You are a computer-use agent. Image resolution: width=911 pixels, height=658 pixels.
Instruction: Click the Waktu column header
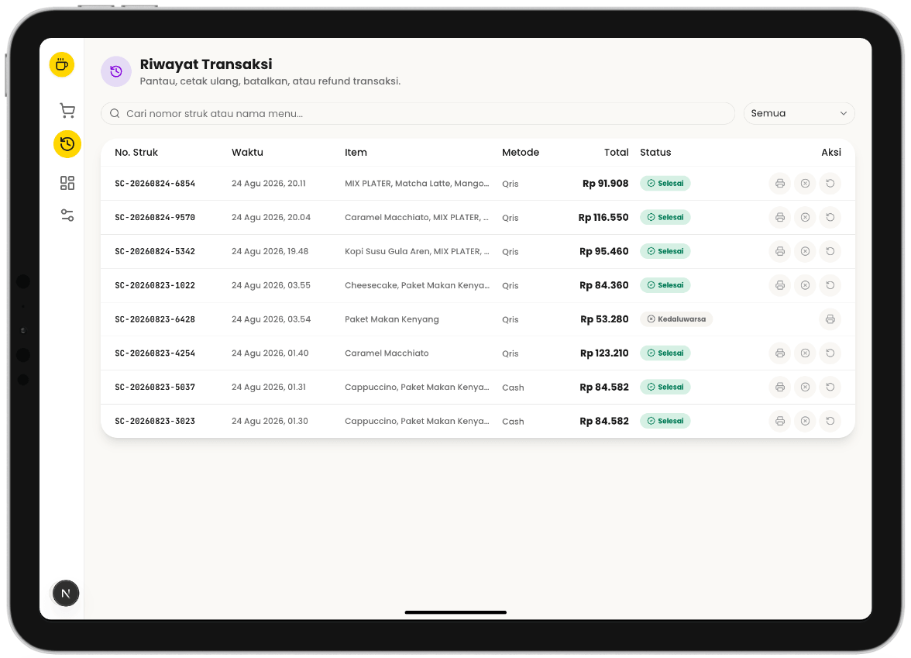click(248, 152)
